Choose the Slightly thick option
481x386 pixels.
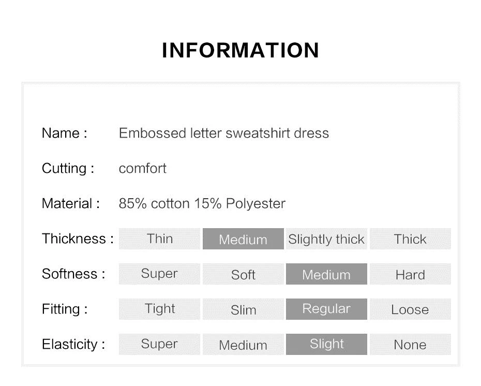(x=326, y=239)
